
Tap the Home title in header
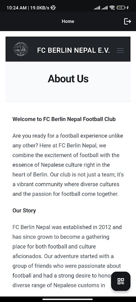68,21
